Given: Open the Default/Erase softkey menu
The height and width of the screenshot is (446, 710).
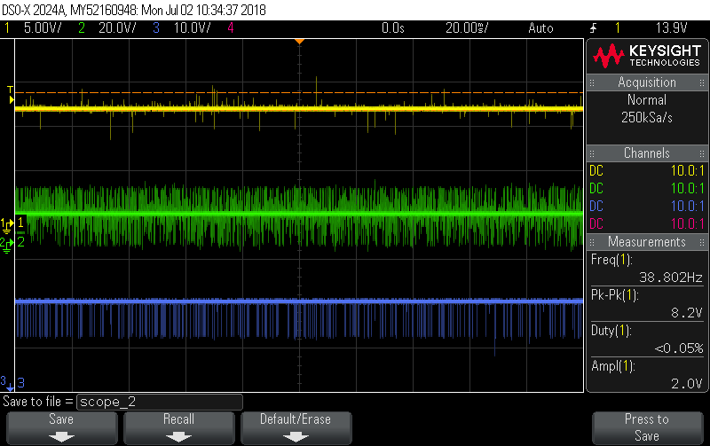Looking at the screenshot, I should (296, 428).
